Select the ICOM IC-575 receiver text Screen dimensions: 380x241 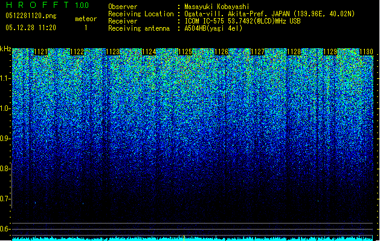click(242, 21)
